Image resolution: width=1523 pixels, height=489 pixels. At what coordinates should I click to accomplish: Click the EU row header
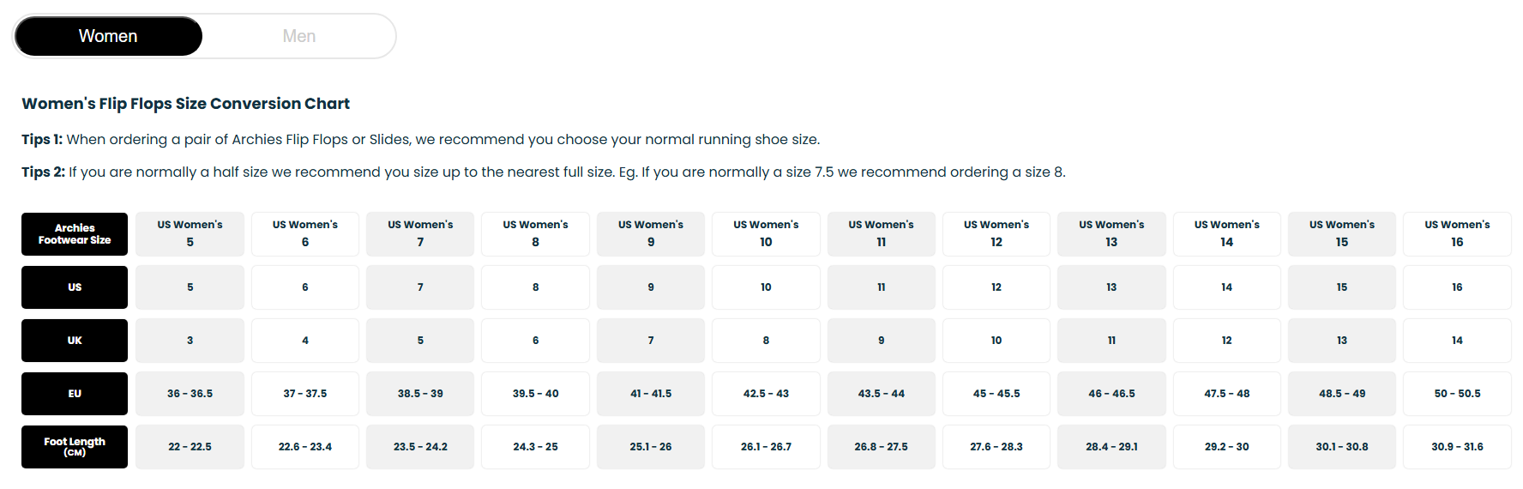click(x=75, y=394)
